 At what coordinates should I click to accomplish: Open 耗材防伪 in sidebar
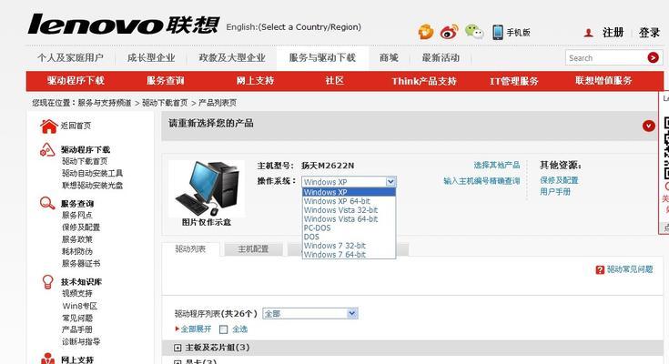(x=76, y=251)
